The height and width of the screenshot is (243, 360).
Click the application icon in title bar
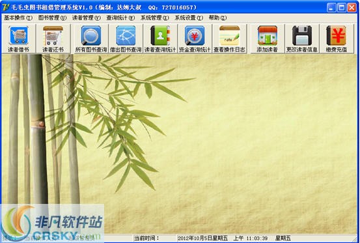point(6,7)
